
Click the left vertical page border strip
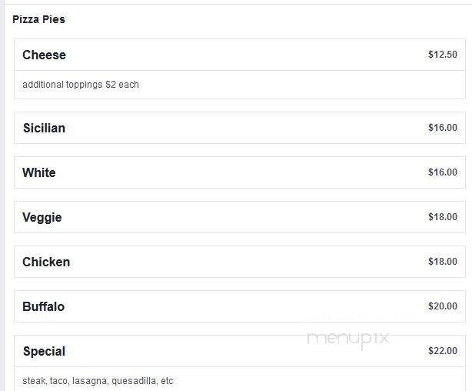pos(2,195)
